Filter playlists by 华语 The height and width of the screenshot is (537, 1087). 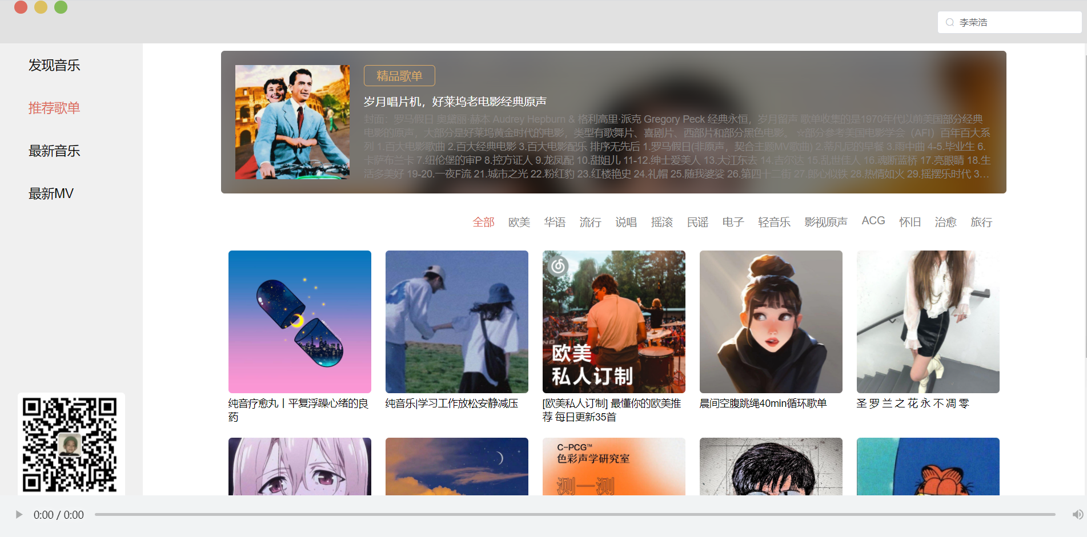point(555,222)
